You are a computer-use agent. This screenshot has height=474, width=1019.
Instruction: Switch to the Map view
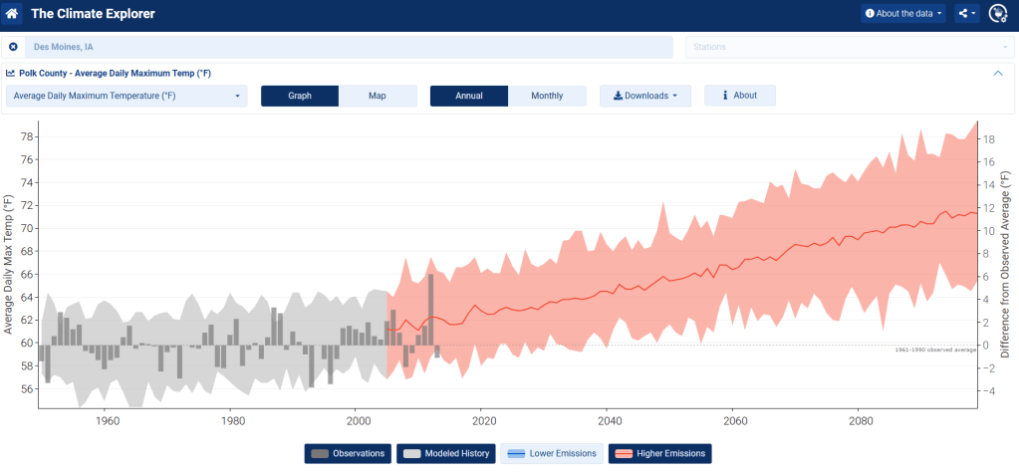(x=378, y=96)
